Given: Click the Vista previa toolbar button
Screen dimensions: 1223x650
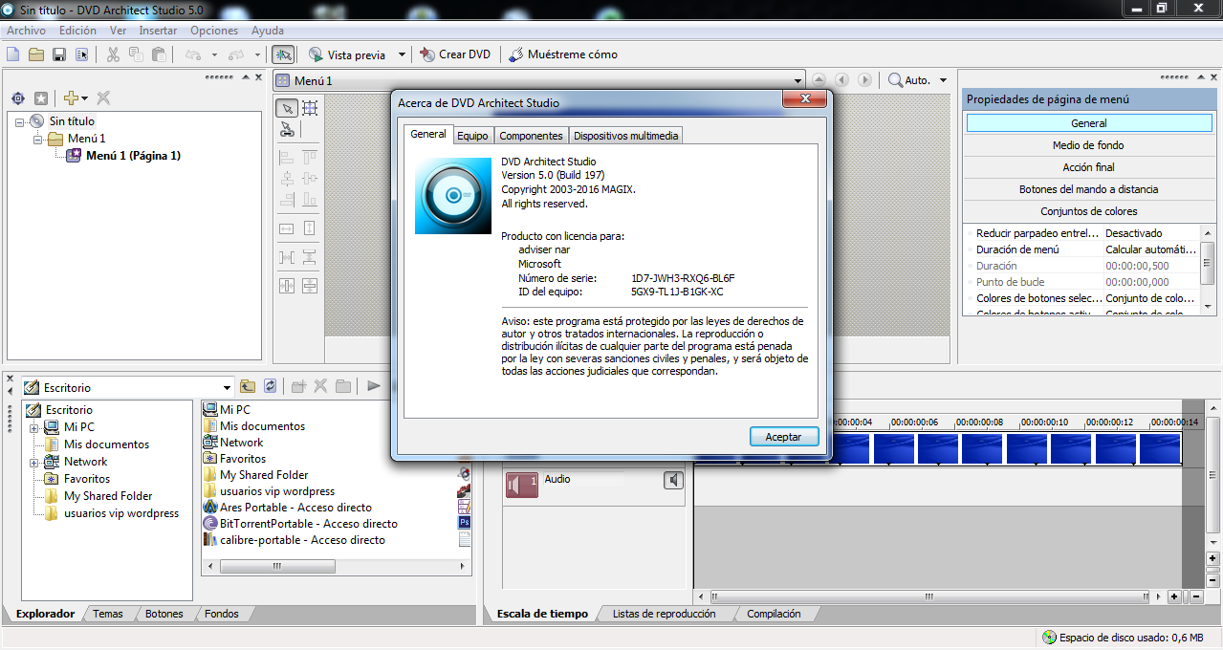Looking at the screenshot, I should (348, 54).
